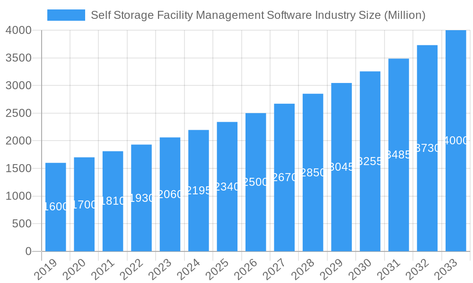Click the 4000 y-axis tick label
The image size is (473, 283).
point(20,31)
